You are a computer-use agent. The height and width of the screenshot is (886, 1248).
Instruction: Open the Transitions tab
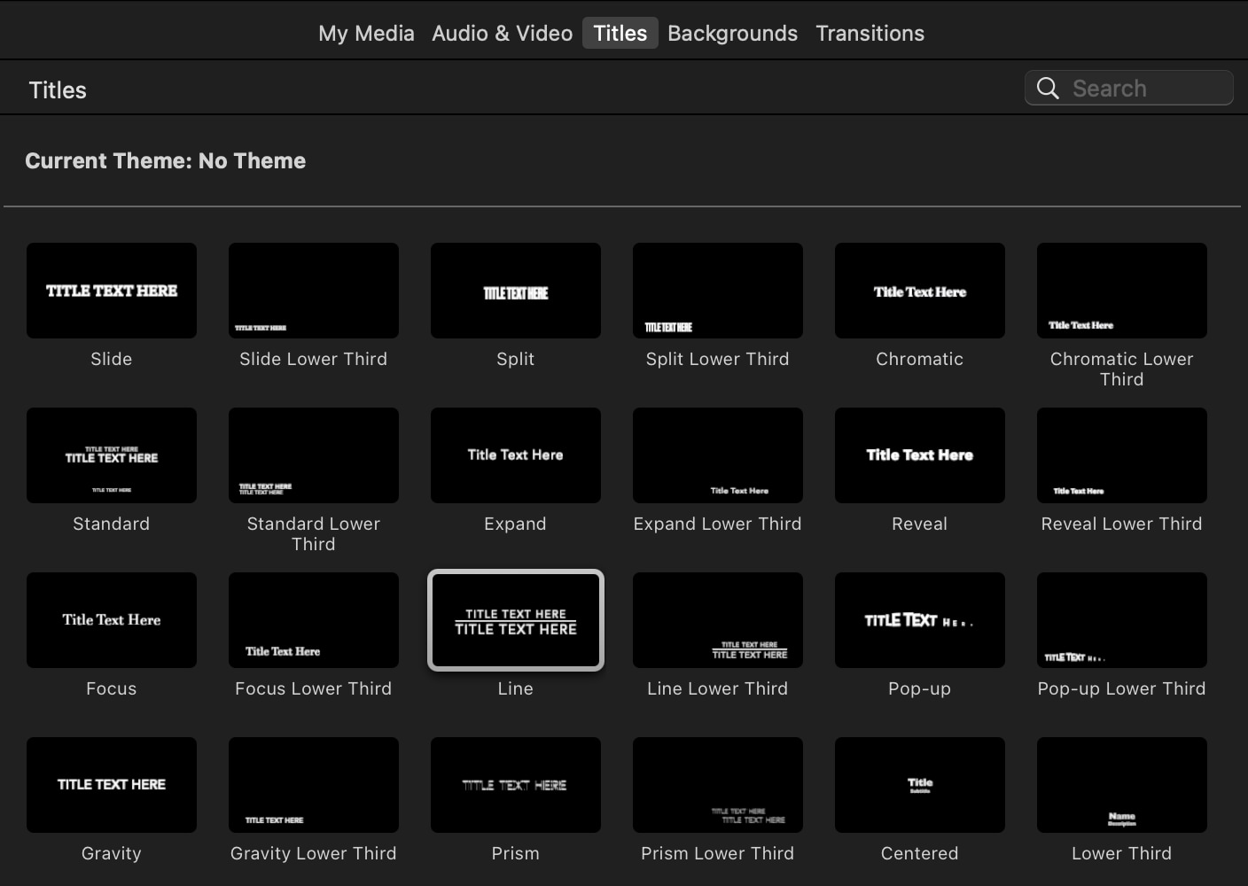(870, 33)
